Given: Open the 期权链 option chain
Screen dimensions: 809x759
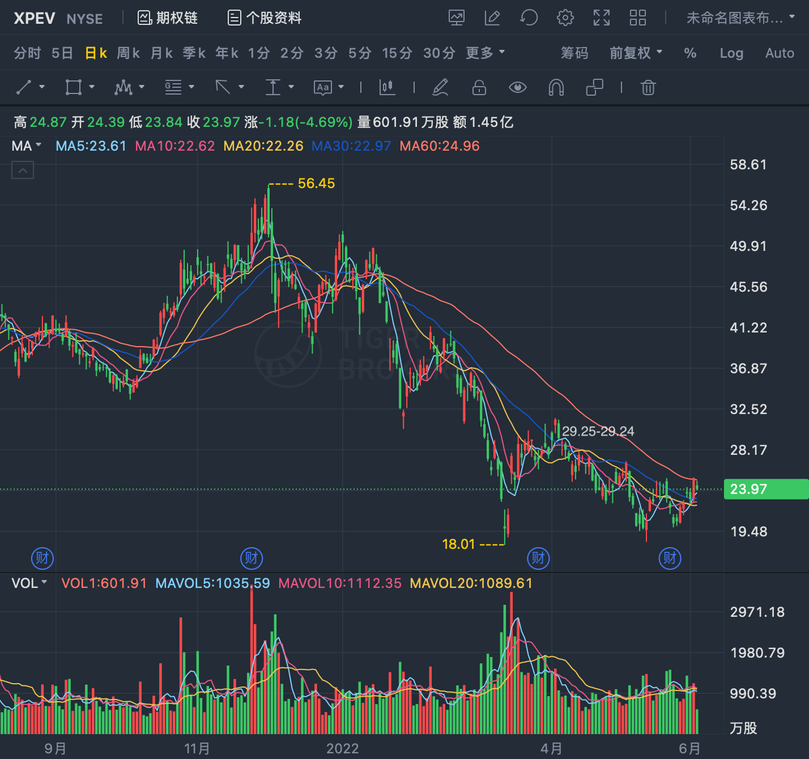Looking at the screenshot, I should pos(168,18).
